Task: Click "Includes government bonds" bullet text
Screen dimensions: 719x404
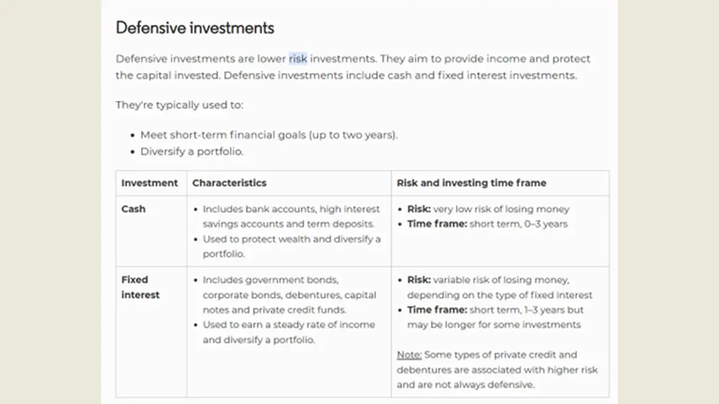Action: (x=271, y=280)
